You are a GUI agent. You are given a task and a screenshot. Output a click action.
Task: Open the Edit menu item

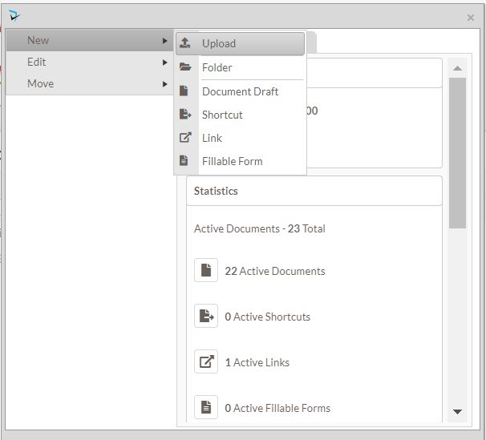point(37,62)
